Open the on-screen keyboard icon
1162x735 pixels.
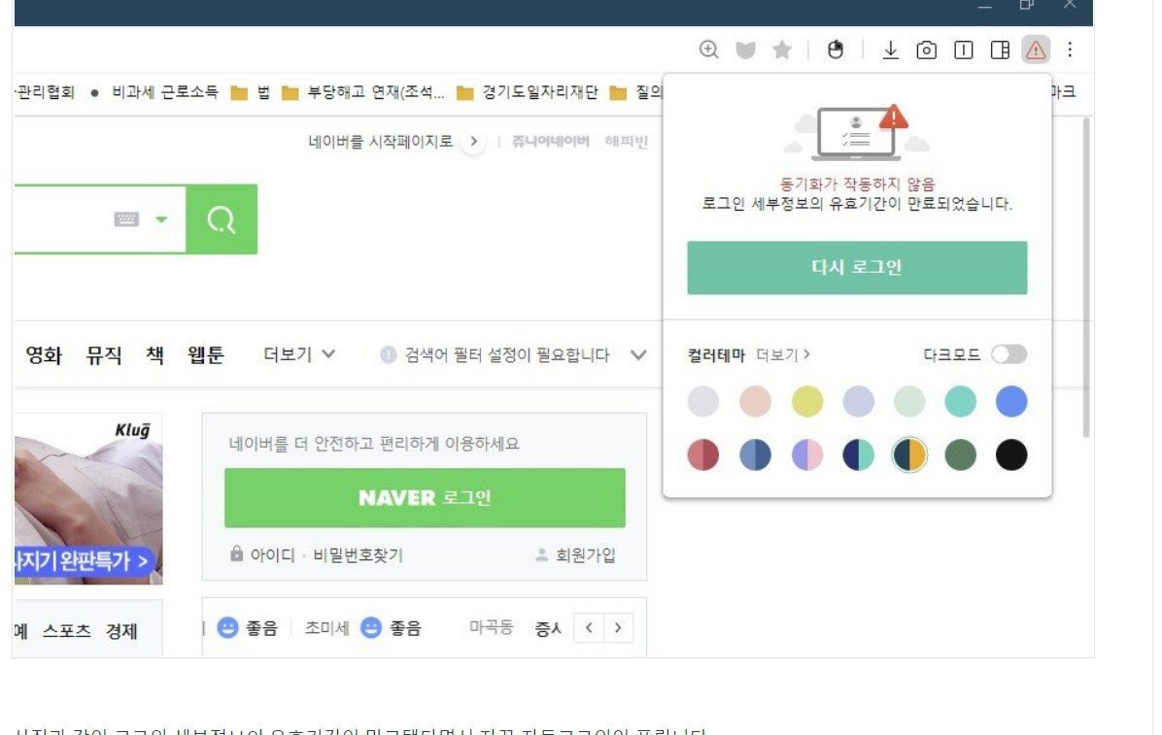(x=126, y=219)
